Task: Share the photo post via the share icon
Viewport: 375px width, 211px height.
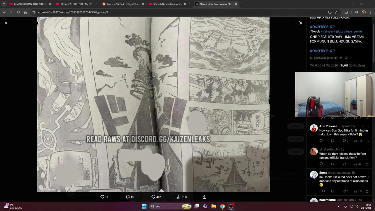Action: [x=204, y=197]
